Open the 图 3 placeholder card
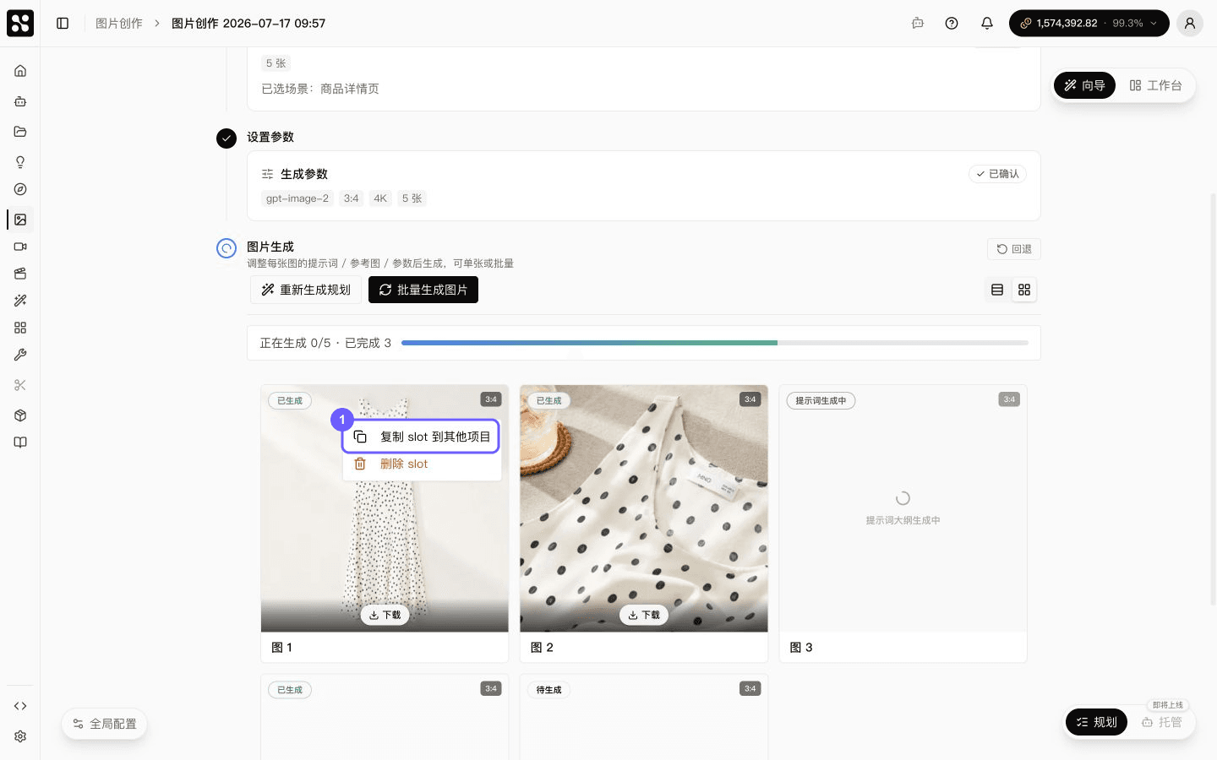This screenshot has width=1217, height=760. coord(903,524)
